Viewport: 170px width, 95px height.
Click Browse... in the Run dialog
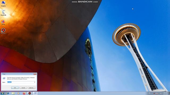(32, 88)
